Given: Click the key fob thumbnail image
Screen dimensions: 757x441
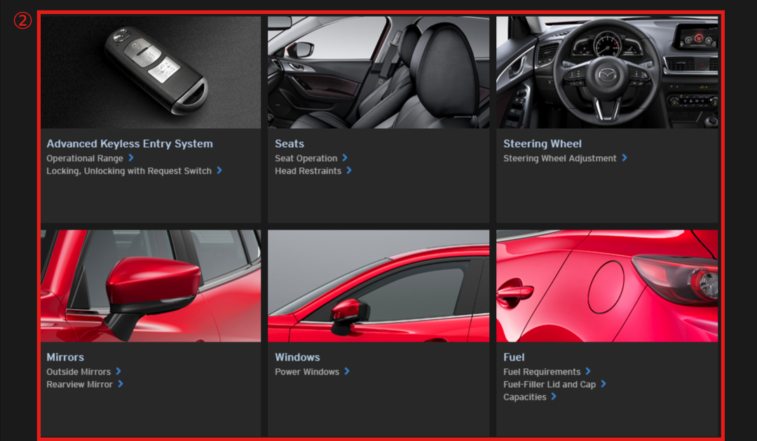Looking at the screenshot, I should click(151, 72).
